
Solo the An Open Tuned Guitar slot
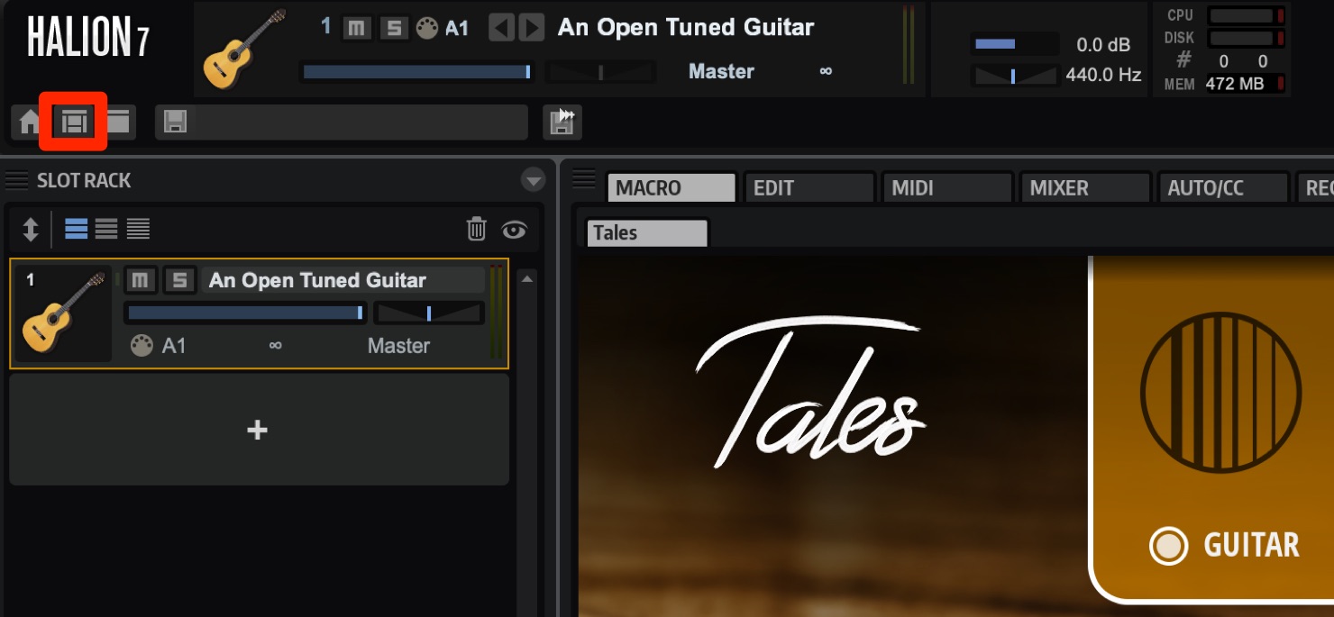click(179, 280)
